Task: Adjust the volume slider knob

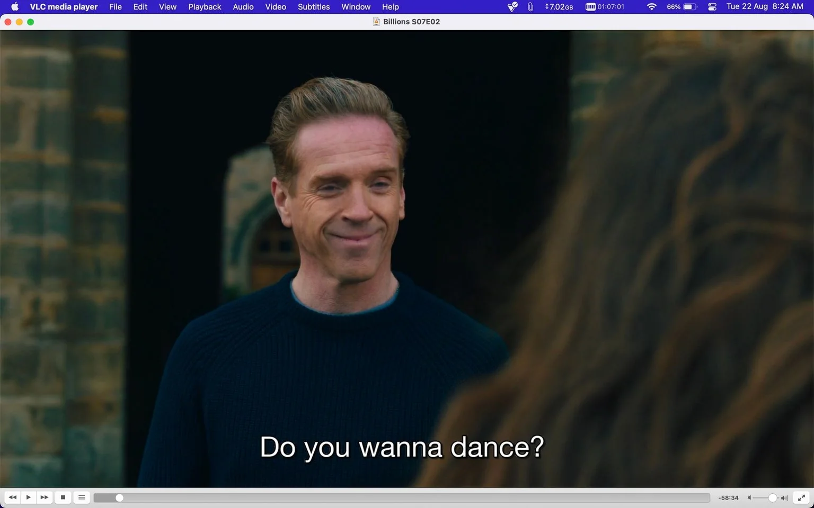Action: click(773, 498)
